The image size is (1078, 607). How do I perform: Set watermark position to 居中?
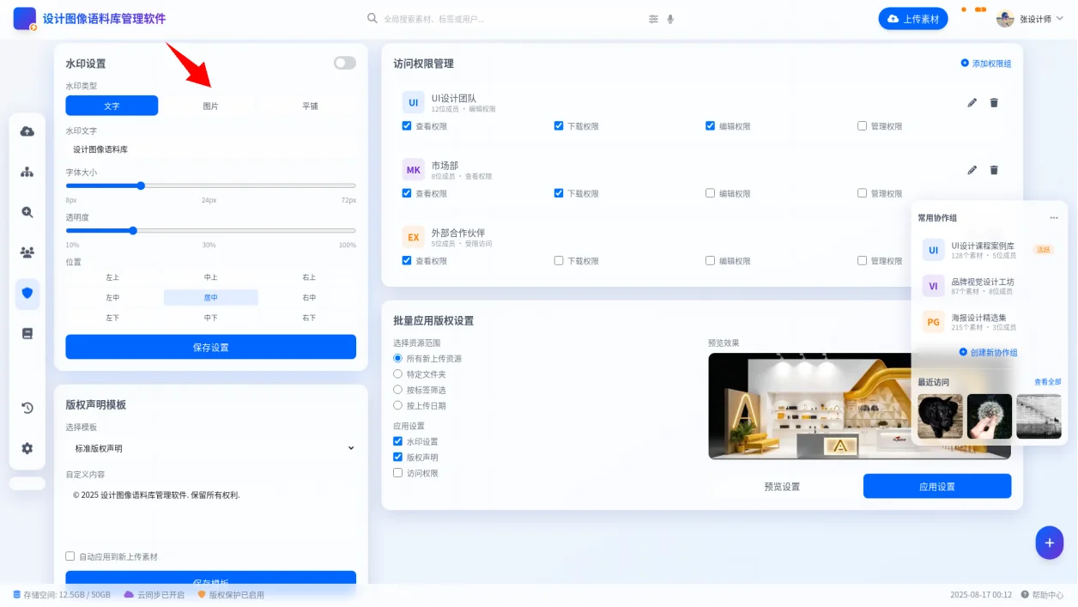(211, 297)
